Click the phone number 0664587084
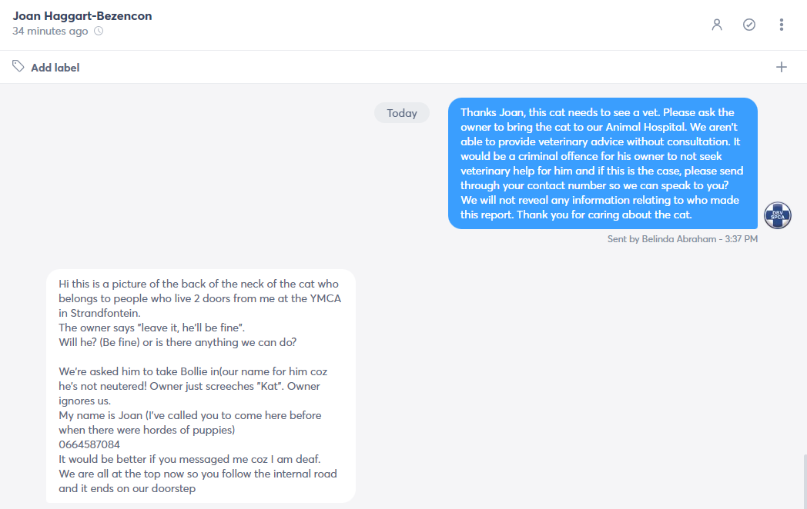Image resolution: width=807 pixels, height=509 pixels. (89, 444)
